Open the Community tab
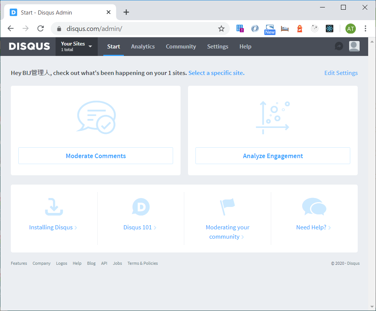Screen dimensions: 376x311 click(x=181, y=47)
